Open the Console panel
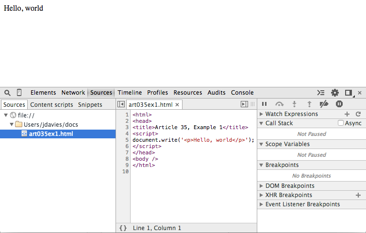Image resolution: width=366 pixels, height=233 pixels. tap(242, 93)
